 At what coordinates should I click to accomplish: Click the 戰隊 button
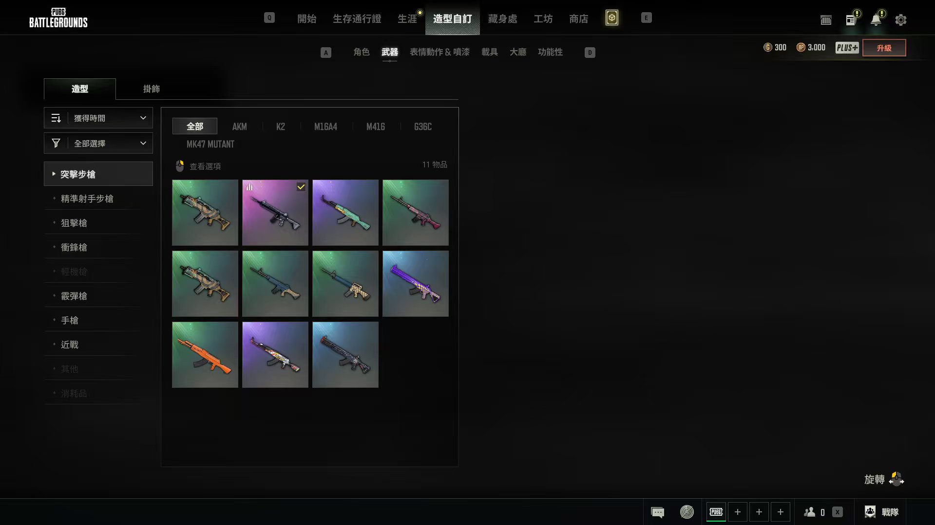882,512
